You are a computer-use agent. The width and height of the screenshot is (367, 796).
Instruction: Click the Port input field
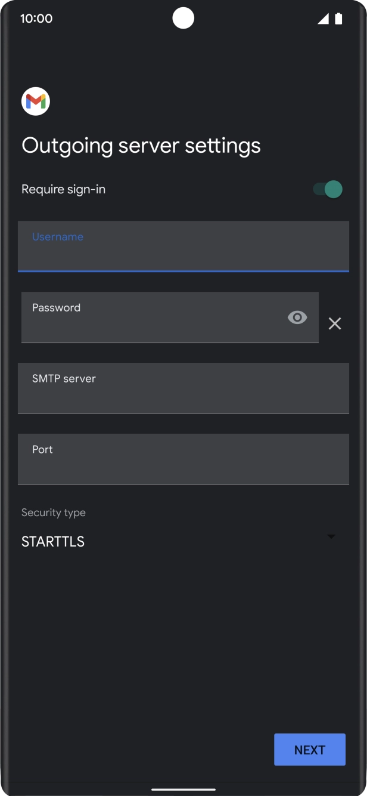[183, 459]
